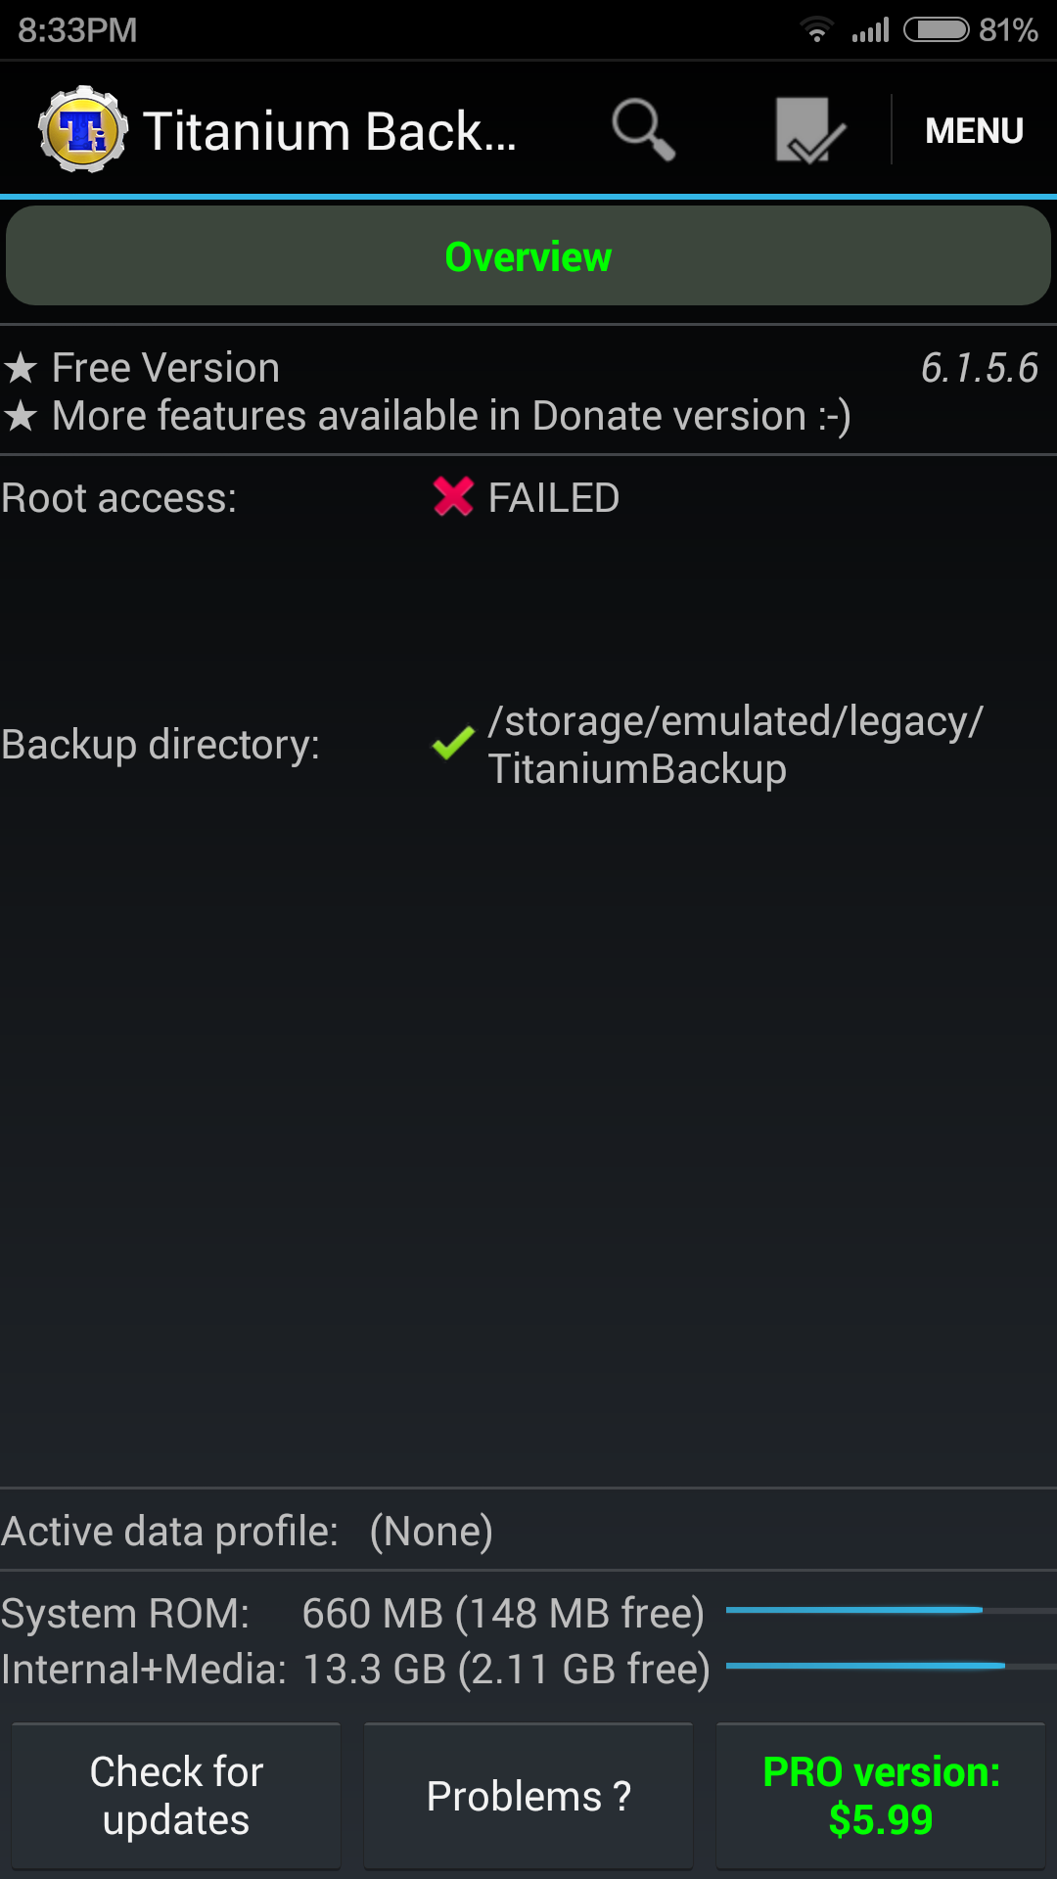
Task: Tap the Titanium Backup gear logo icon
Action: coord(82,129)
